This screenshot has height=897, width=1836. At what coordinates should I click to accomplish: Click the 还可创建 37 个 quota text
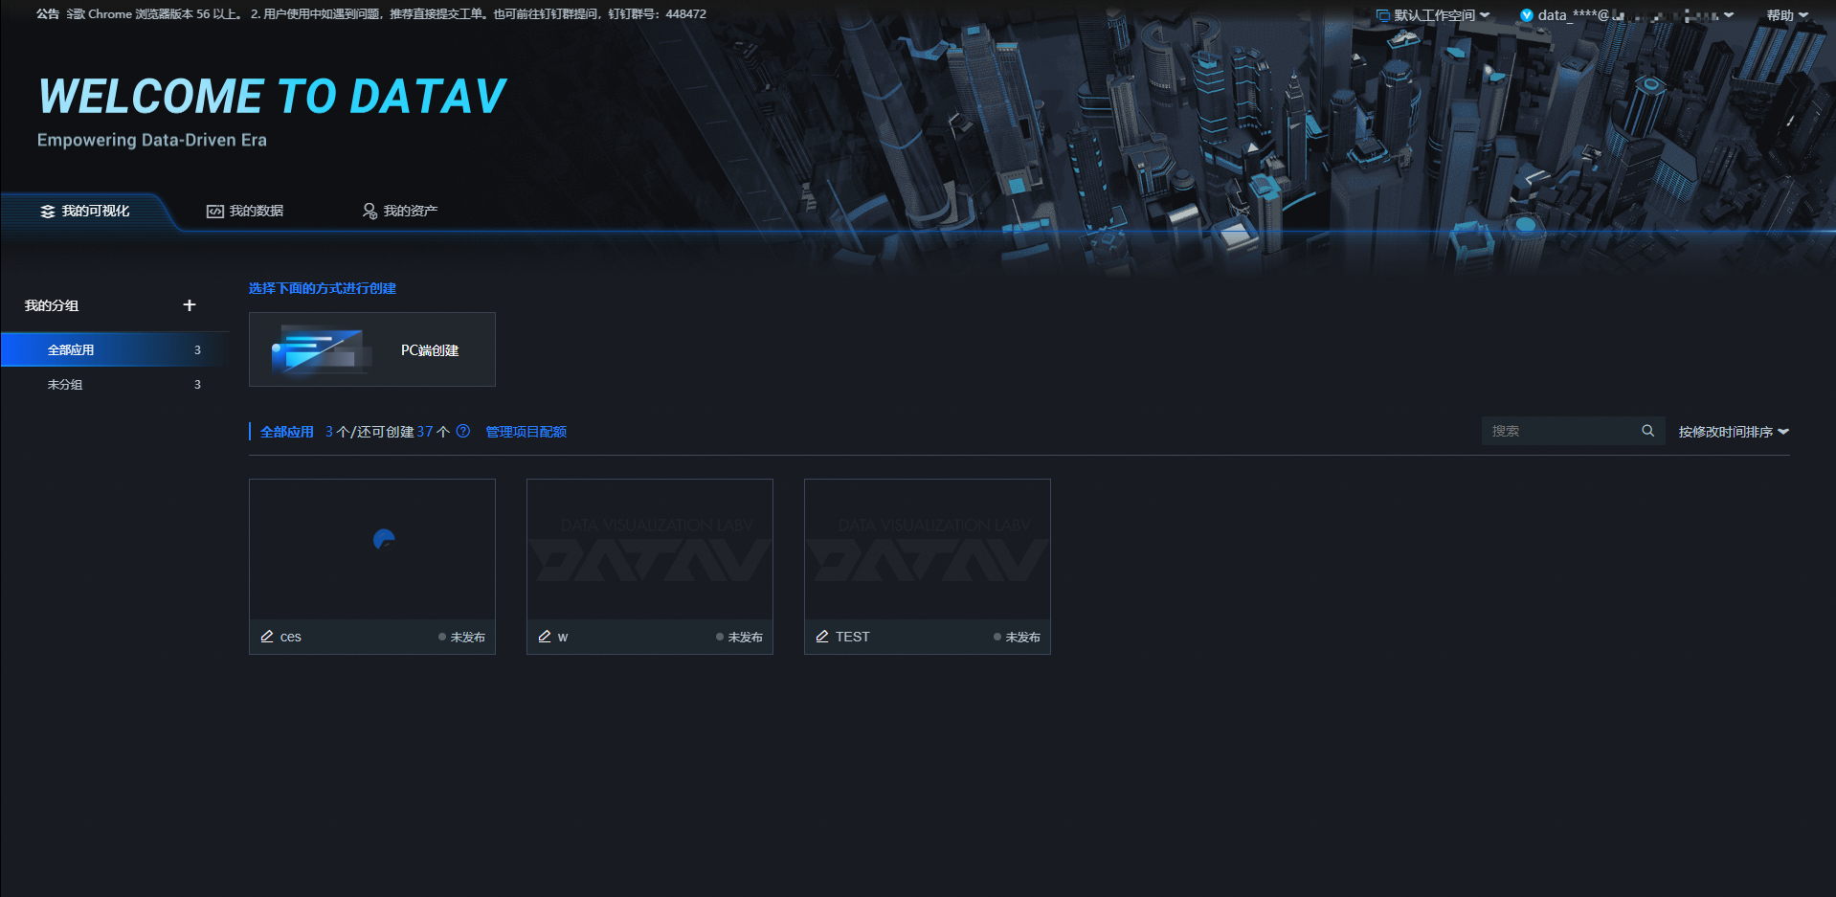pos(403,432)
